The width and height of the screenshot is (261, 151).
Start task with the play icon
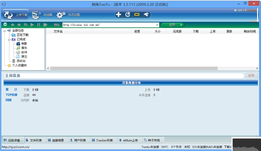(x=32, y=25)
